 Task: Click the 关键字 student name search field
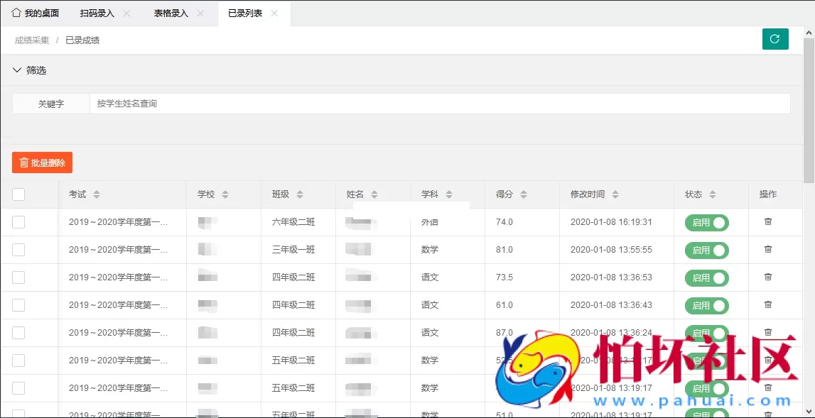(x=284, y=103)
